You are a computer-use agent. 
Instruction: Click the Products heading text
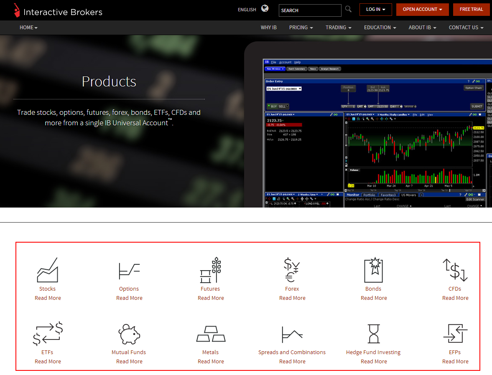(x=109, y=81)
